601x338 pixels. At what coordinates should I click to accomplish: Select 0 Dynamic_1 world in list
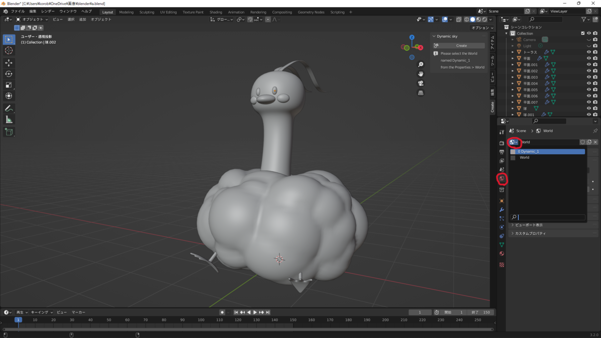pos(547,151)
